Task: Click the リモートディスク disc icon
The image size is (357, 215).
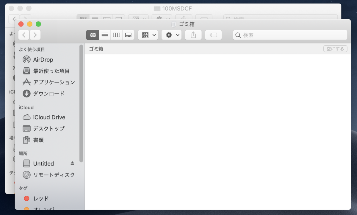Action: point(26,175)
